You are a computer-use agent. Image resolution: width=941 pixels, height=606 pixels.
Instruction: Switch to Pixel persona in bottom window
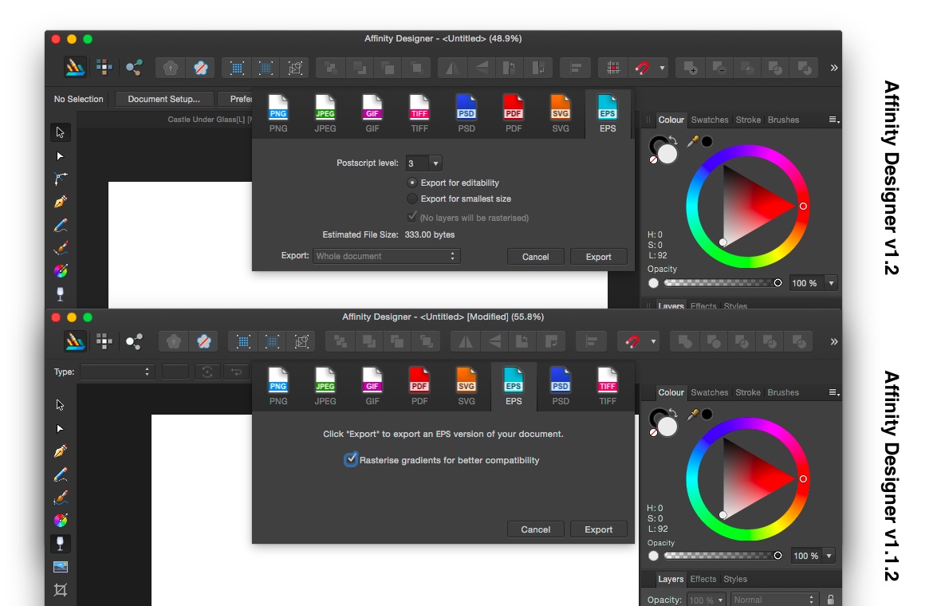pos(104,341)
